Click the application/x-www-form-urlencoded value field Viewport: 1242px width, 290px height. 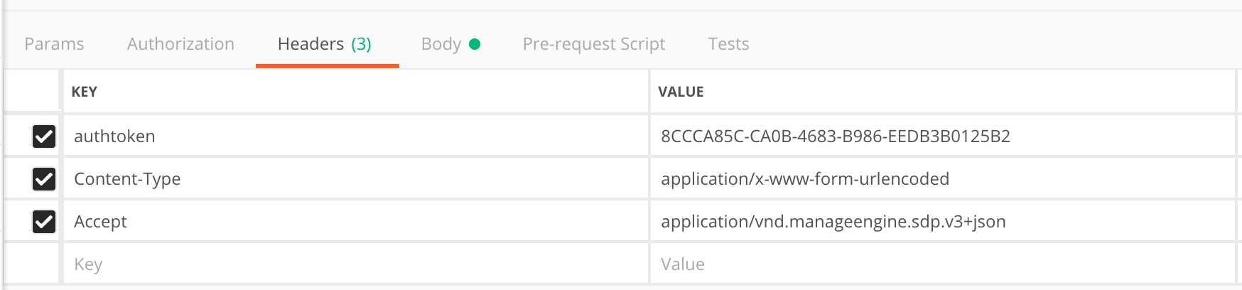(805, 178)
